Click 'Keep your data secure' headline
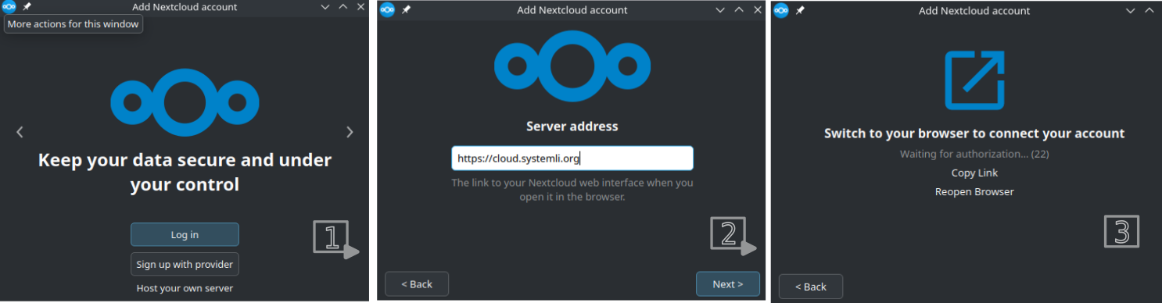This screenshot has height=303, width=1162. [x=185, y=173]
